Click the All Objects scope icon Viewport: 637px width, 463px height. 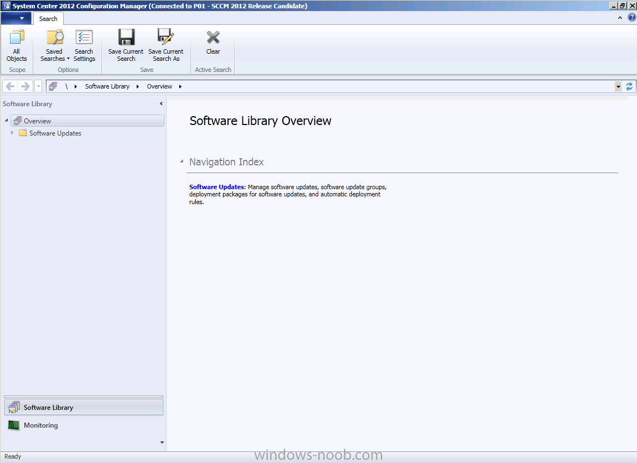coord(17,45)
